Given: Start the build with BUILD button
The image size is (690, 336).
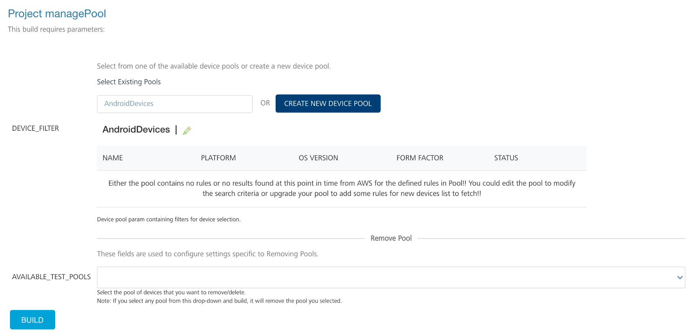Looking at the screenshot, I should point(33,320).
